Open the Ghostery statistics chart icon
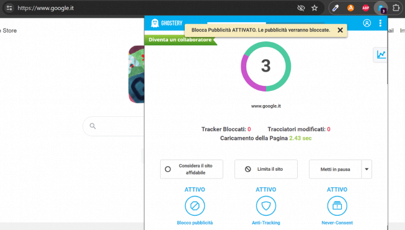405x230 pixels. [x=381, y=54]
